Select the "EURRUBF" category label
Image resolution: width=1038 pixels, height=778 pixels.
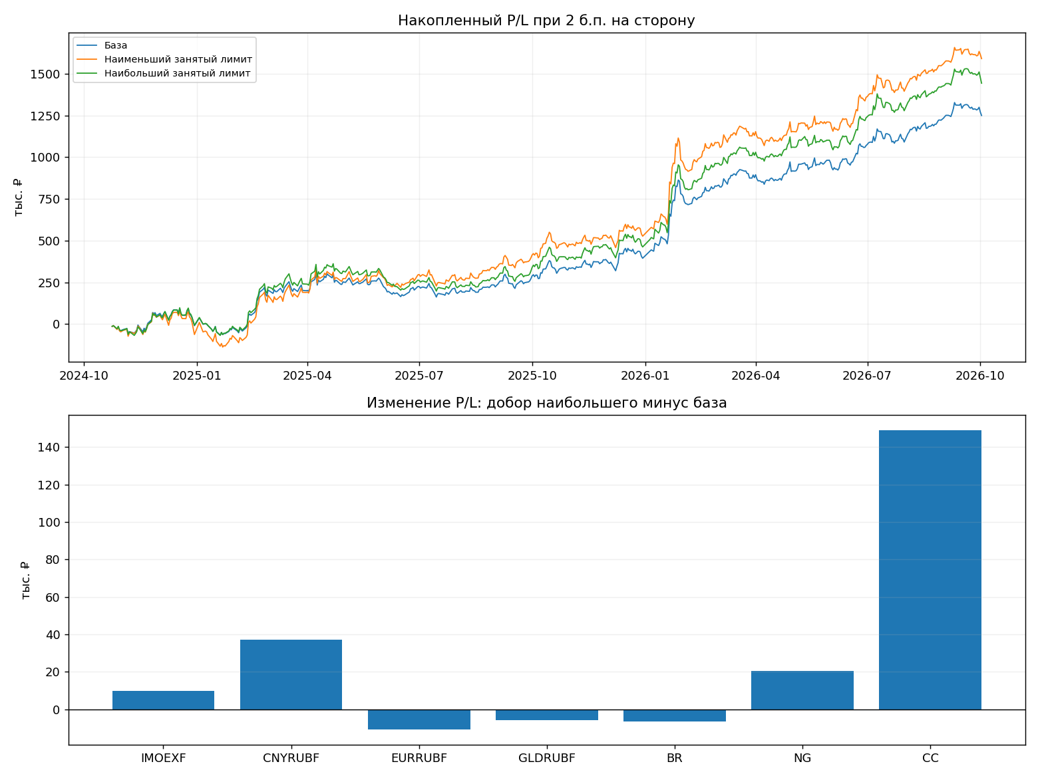pyautogui.click(x=419, y=758)
